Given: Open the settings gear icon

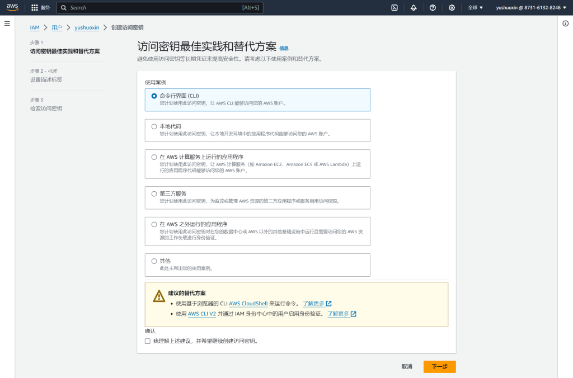Looking at the screenshot, I should point(452,8).
